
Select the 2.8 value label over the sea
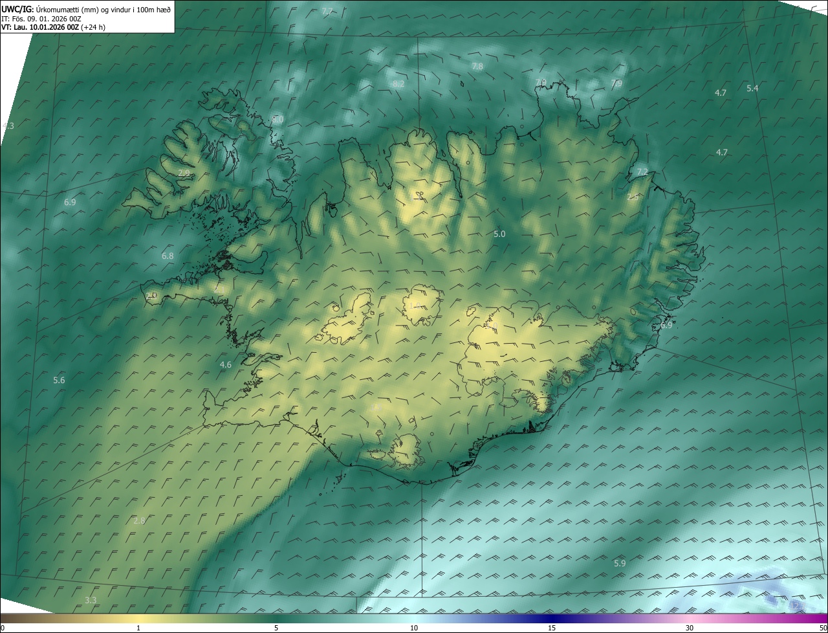(x=139, y=521)
